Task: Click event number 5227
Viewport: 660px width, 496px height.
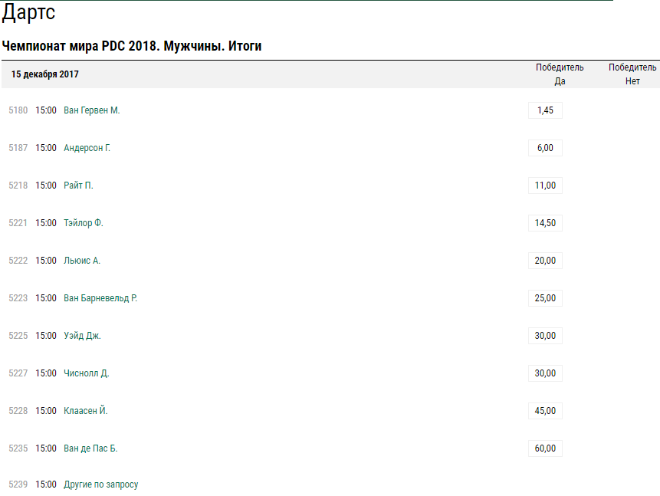Action: coord(18,373)
